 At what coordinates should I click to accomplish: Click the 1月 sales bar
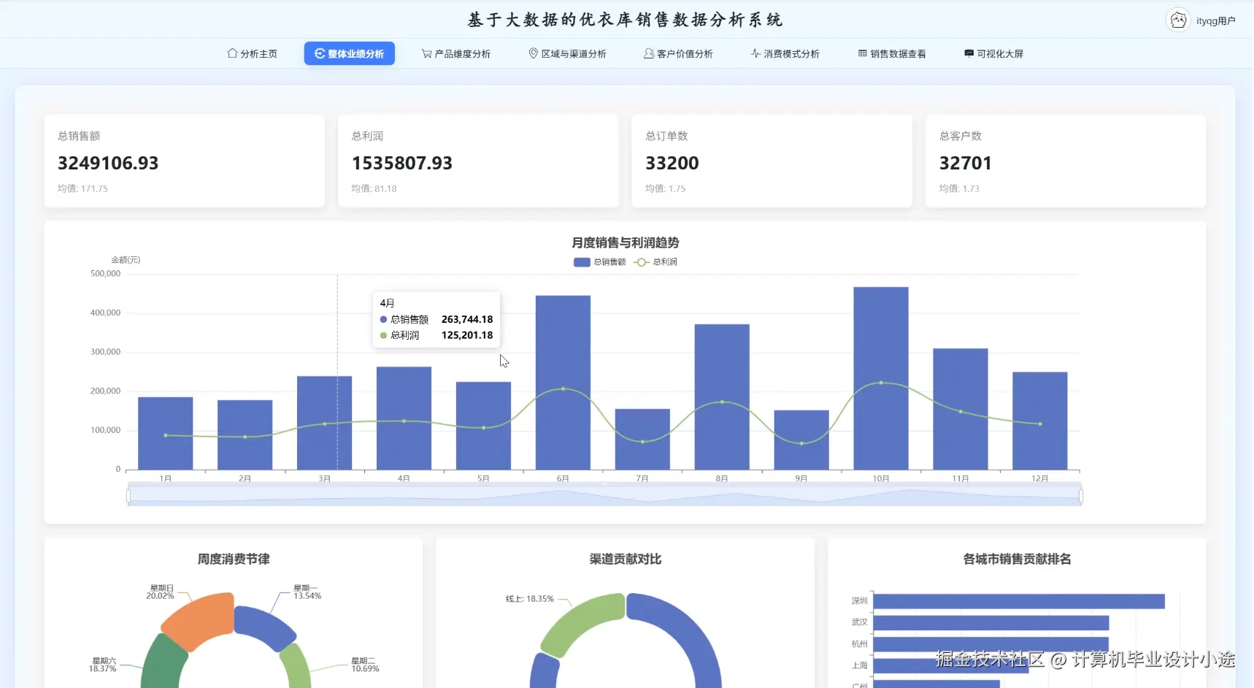166,433
